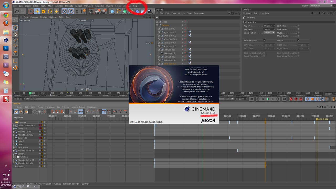Click the current frame marker on ruler
The width and height of the screenshot is (336, 189).
coord(30,93)
